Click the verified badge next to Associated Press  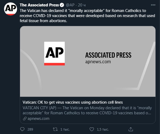coord(62,5)
